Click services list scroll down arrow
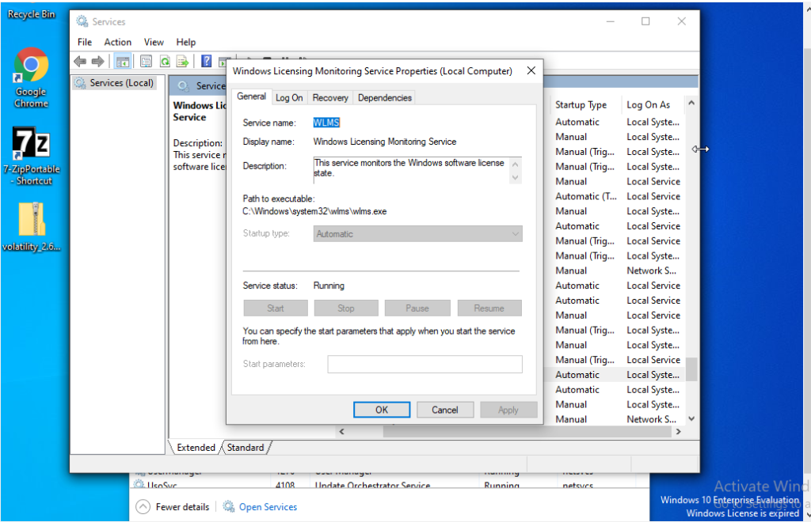The image size is (811, 522). coord(691,418)
